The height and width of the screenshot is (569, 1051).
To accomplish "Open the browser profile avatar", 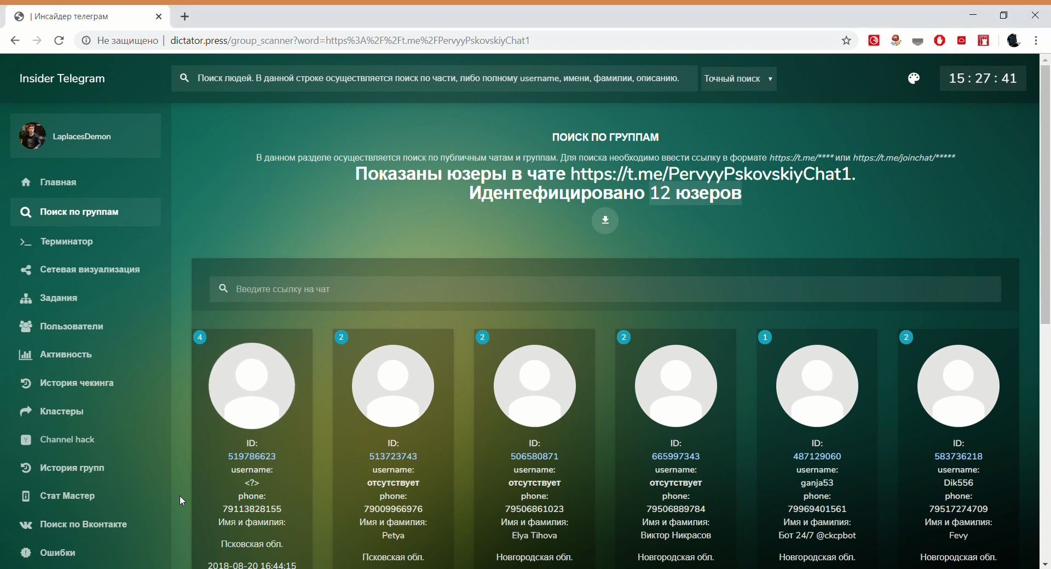I will pos(1013,40).
